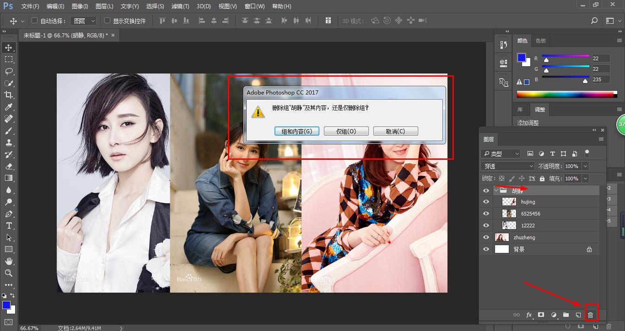This screenshot has height=331, width=625.
Task: Select the Crop tool
Action: tap(9, 95)
